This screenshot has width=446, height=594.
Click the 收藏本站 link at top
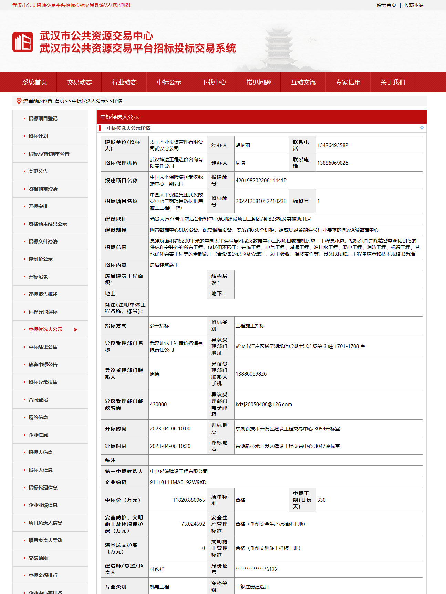[x=414, y=5]
